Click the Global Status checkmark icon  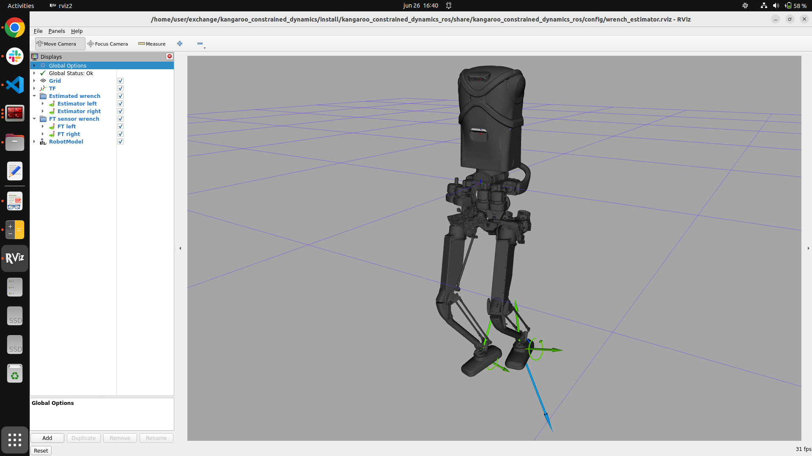click(43, 73)
